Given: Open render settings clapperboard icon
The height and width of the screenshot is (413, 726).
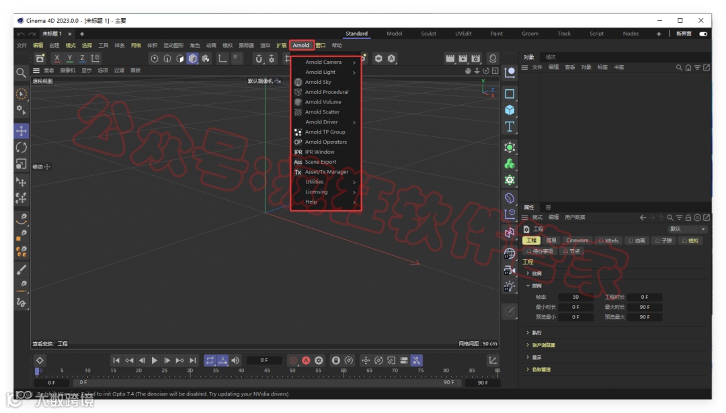Looking at the screenshot, I should 475,58.
